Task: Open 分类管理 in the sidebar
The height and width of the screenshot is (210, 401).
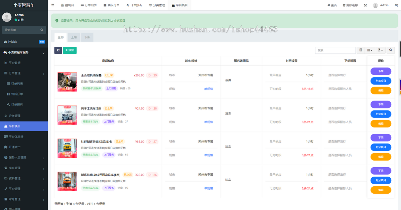Action: [24, 116]
